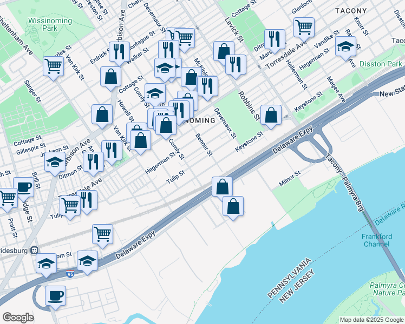Image resolution: width=405 pixels, height=324 pixels.
Task: Select the restaurant marker left of Robbins St
Action: [x=236, y=65]
